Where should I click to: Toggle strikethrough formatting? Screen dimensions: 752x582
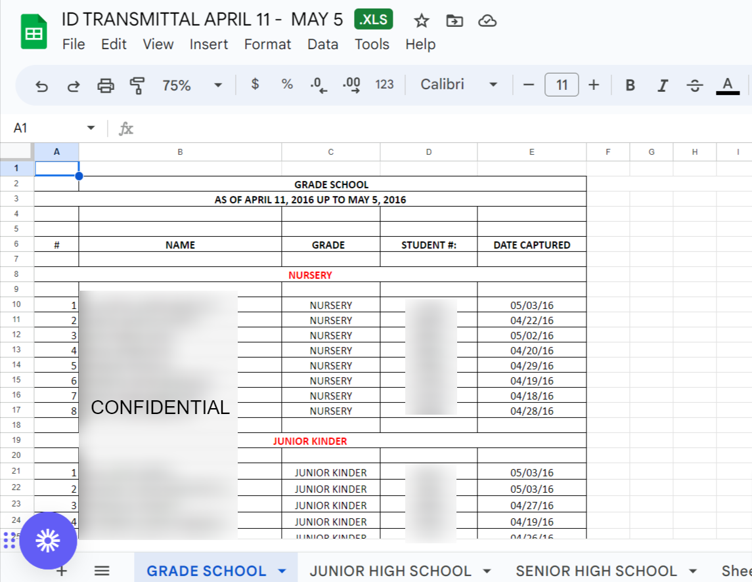(x=694, y=85)
